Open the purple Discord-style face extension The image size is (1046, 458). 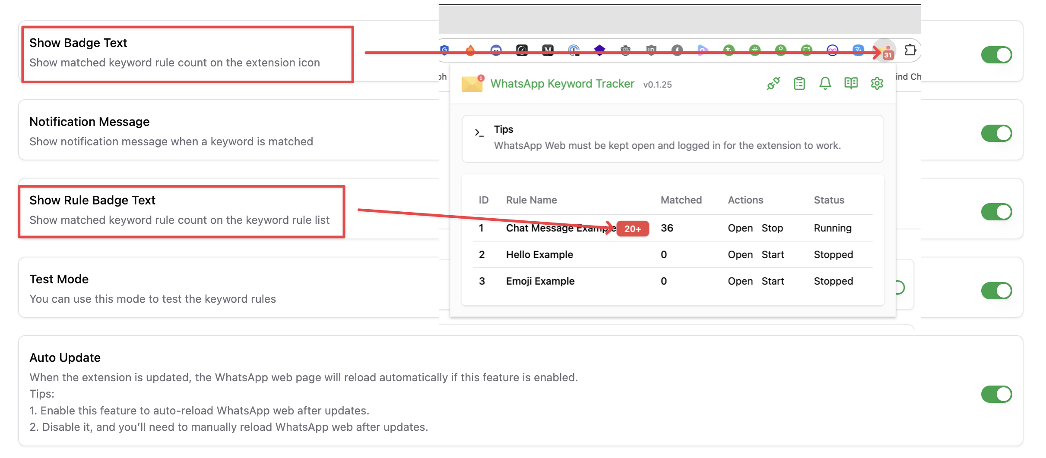(x=496, y=50)
